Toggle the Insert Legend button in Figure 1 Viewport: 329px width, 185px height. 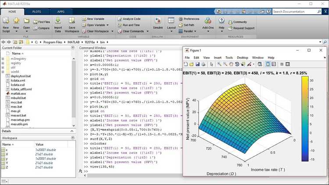(x=274, y=64)
